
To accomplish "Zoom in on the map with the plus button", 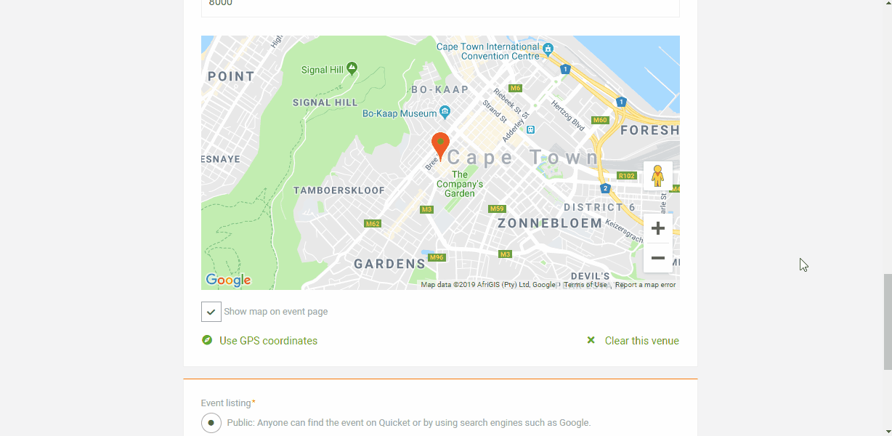I will pos(657,229).
